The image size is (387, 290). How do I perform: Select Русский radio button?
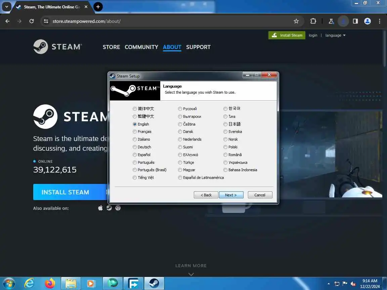point(180,109)
